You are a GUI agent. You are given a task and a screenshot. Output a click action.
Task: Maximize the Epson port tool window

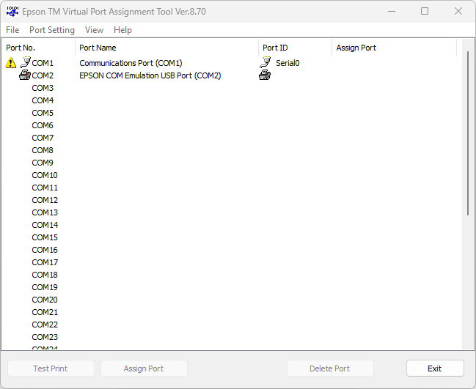[425, 11]
